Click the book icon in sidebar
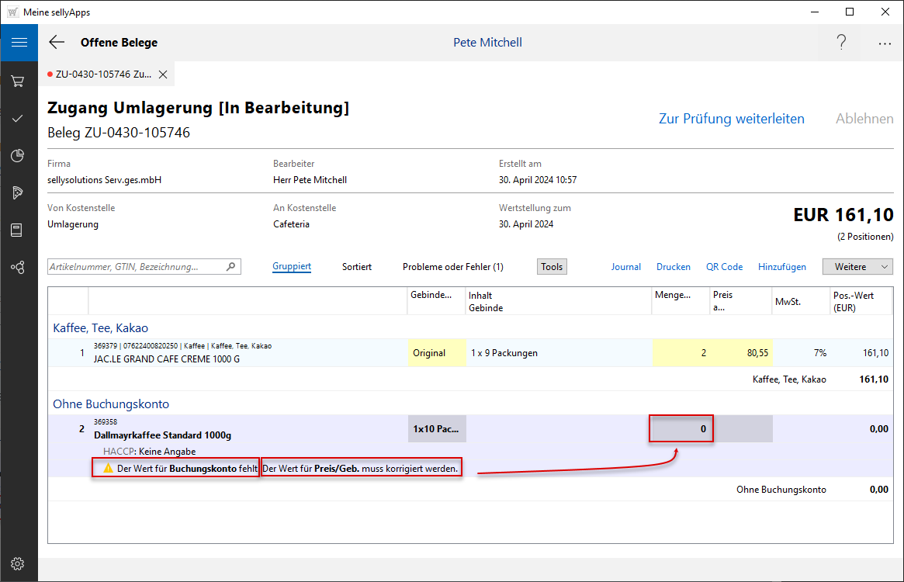The width and height of the screenshot is (904, 582). 18,230
